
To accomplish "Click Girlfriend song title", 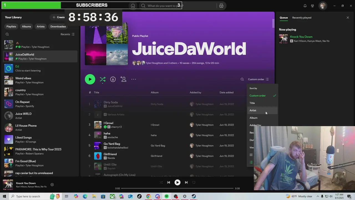I will (x=110, y=154).
